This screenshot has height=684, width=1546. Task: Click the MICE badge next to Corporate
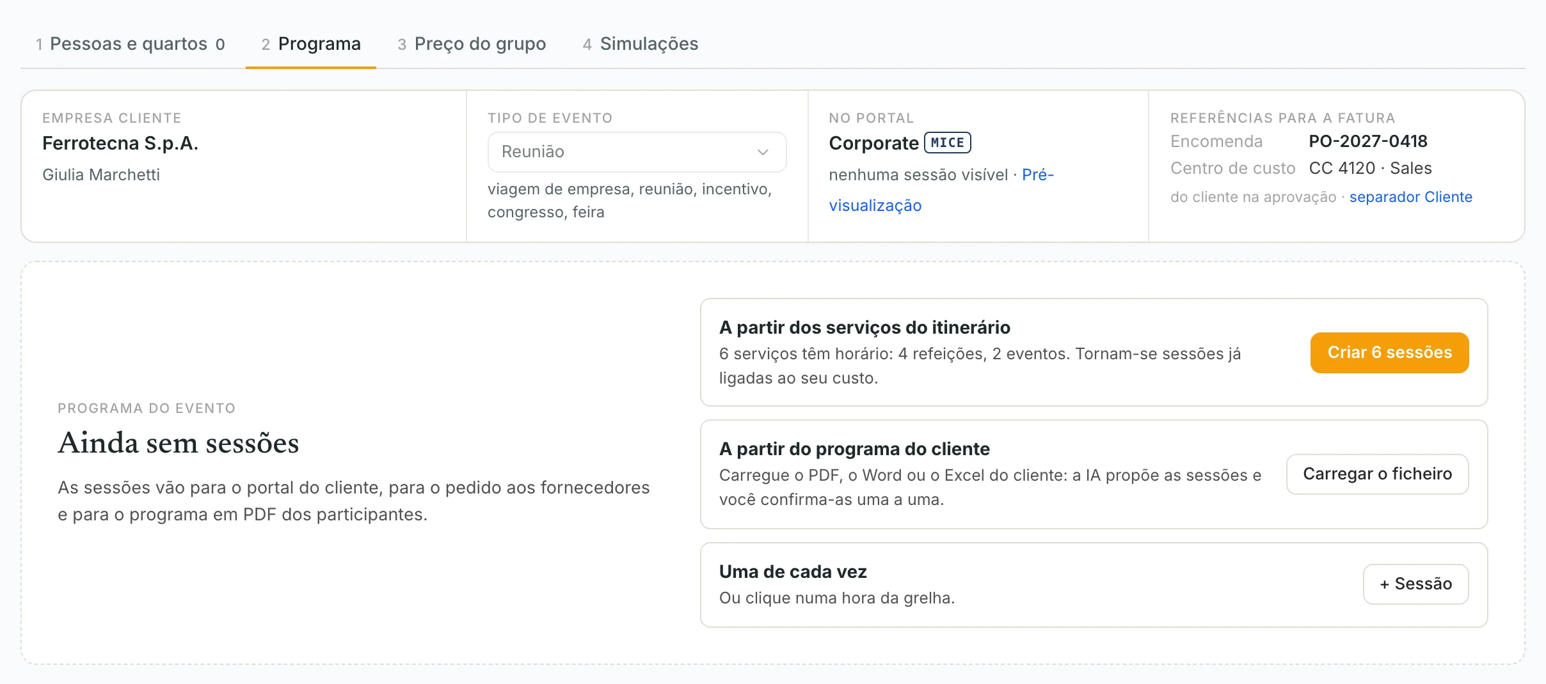[947, 143]
